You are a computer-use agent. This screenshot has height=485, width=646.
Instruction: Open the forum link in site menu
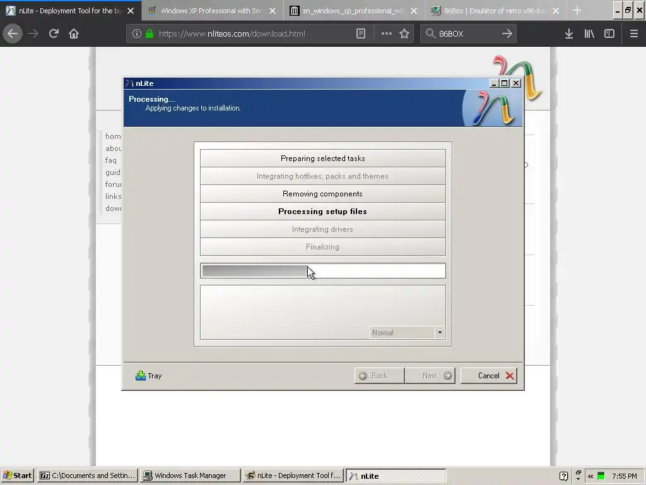(113, 184)
